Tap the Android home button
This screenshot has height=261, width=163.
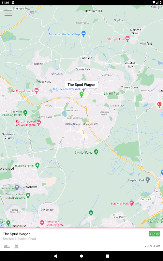point(81,256)
